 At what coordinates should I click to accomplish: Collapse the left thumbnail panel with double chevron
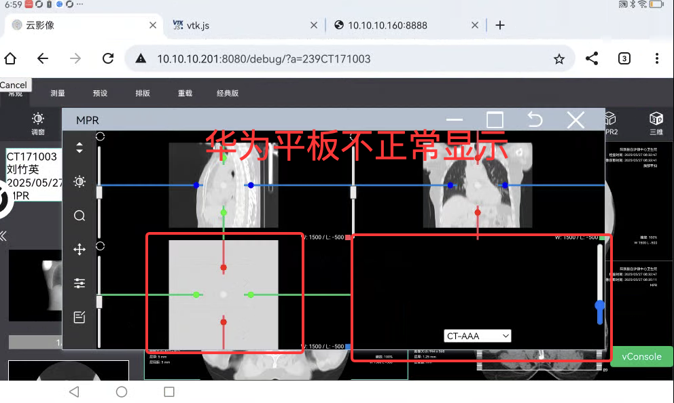click(3, 236)
